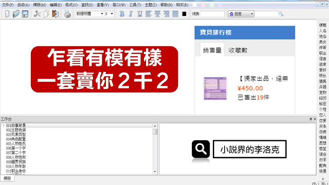Open the black text color swatch
The width and height of the screenshot is (329, 185).
[184, 14]
